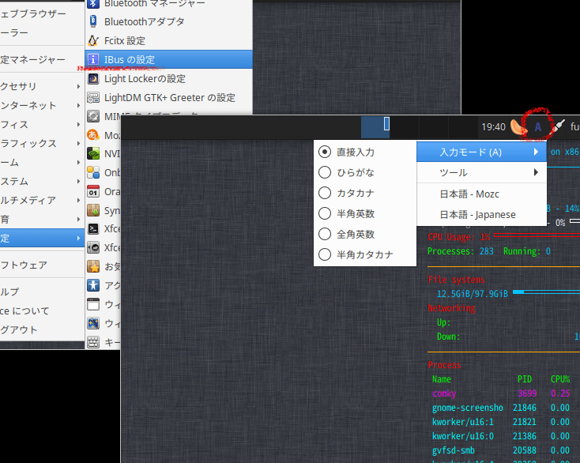Click the Light Locker icon
Image resolution: width=580 pixels, height=463 pixels.
point(93,78)
